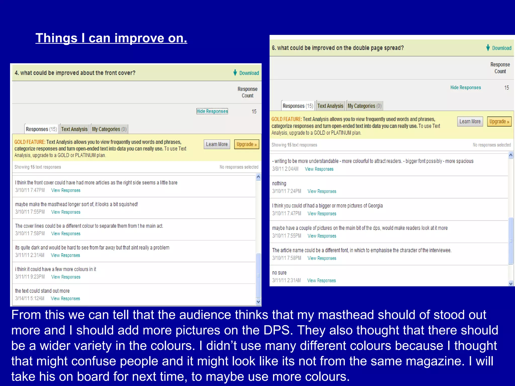Screen dimensions: 515x386
Task: Hide Responses for the double page spread question
Action: 465,87
